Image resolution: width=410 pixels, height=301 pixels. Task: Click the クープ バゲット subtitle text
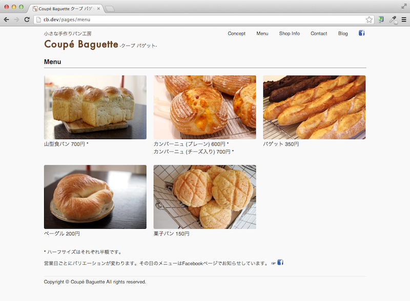(138, 46)
